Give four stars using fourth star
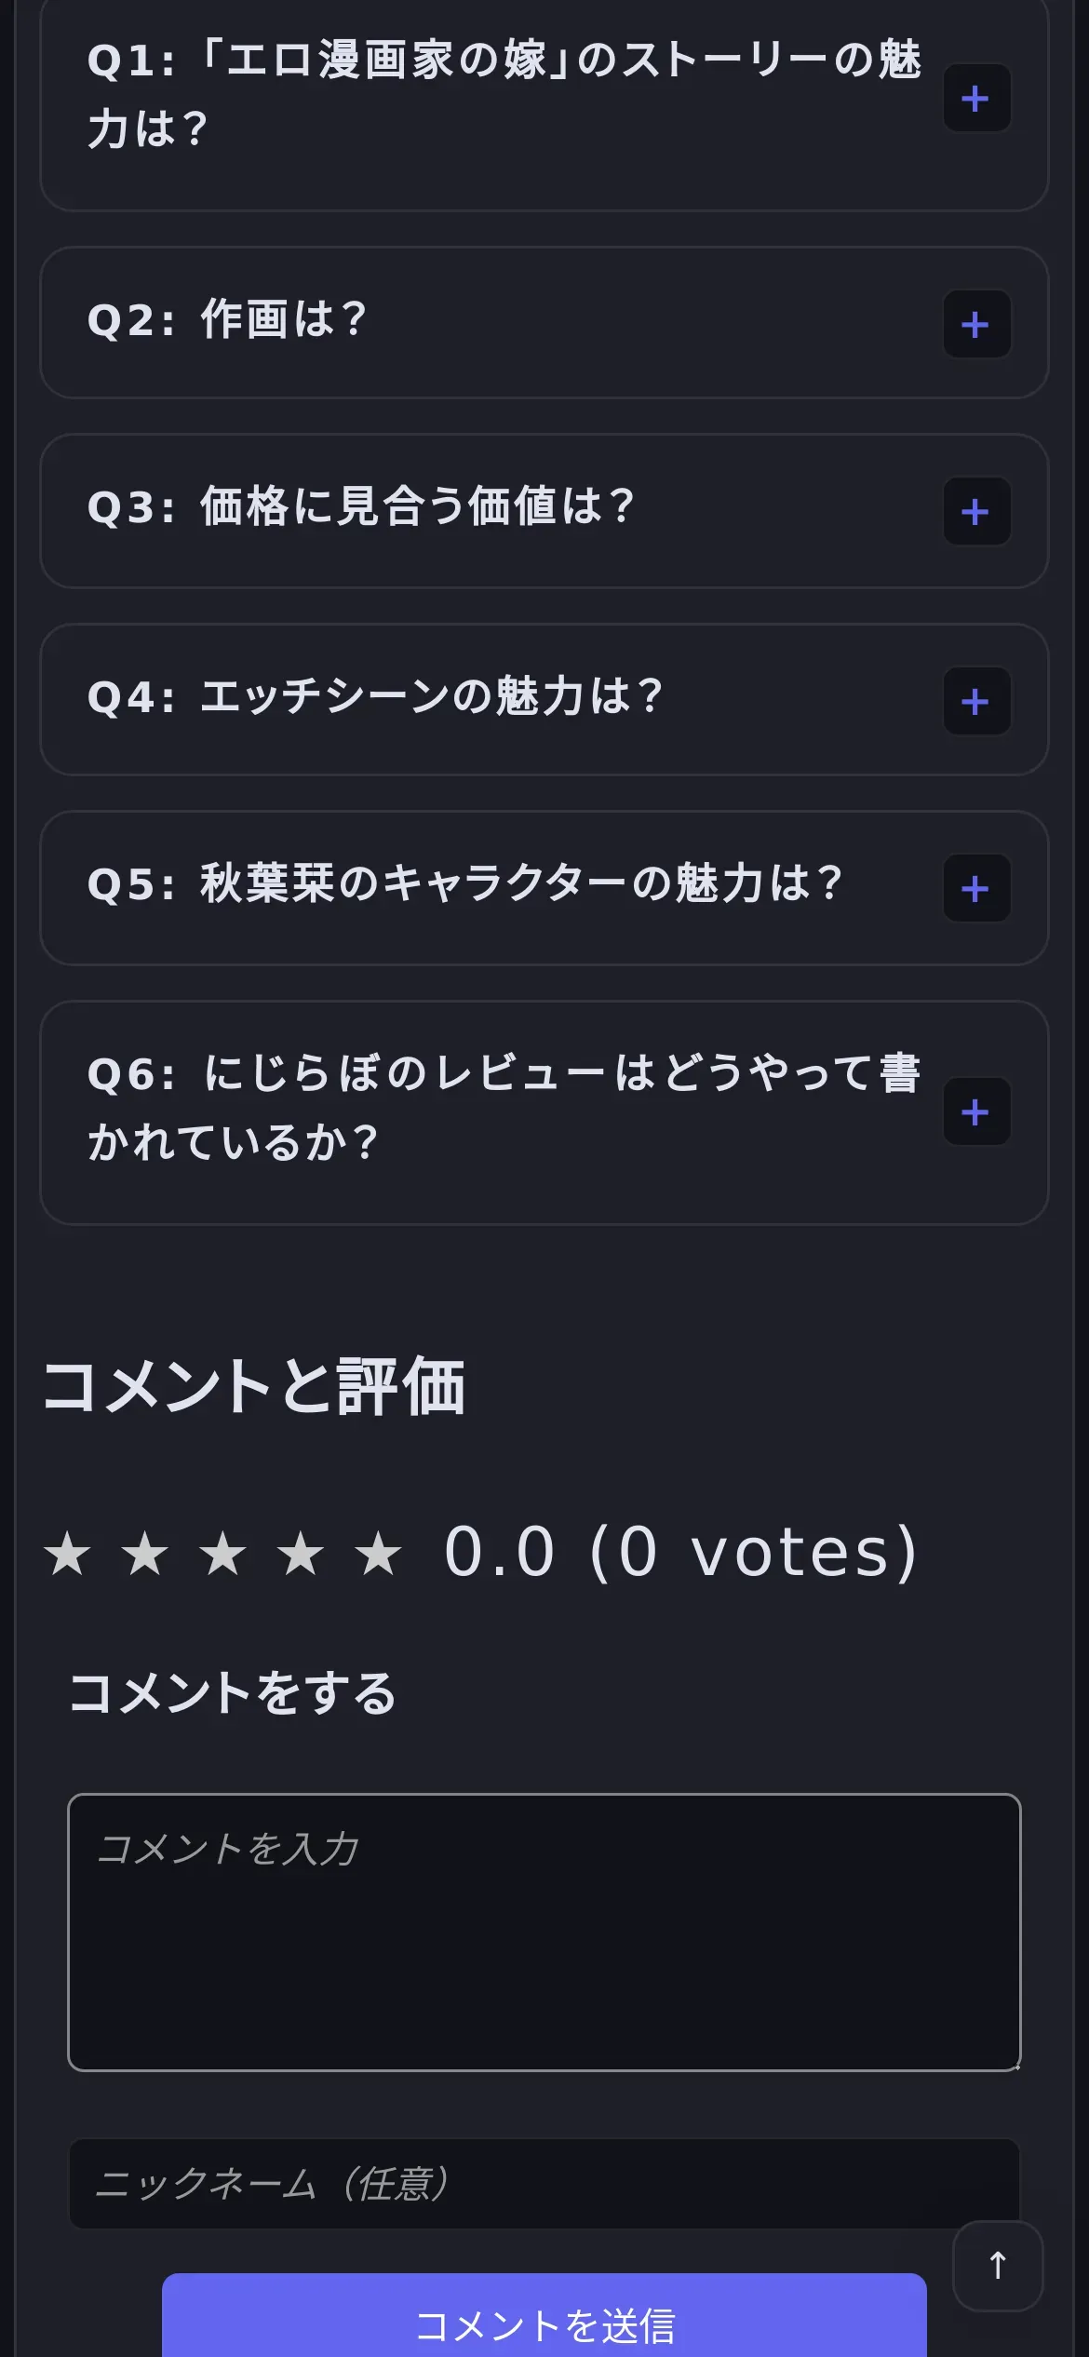This screenshot has width=1089, height=2357. (x=301, y=1554)
